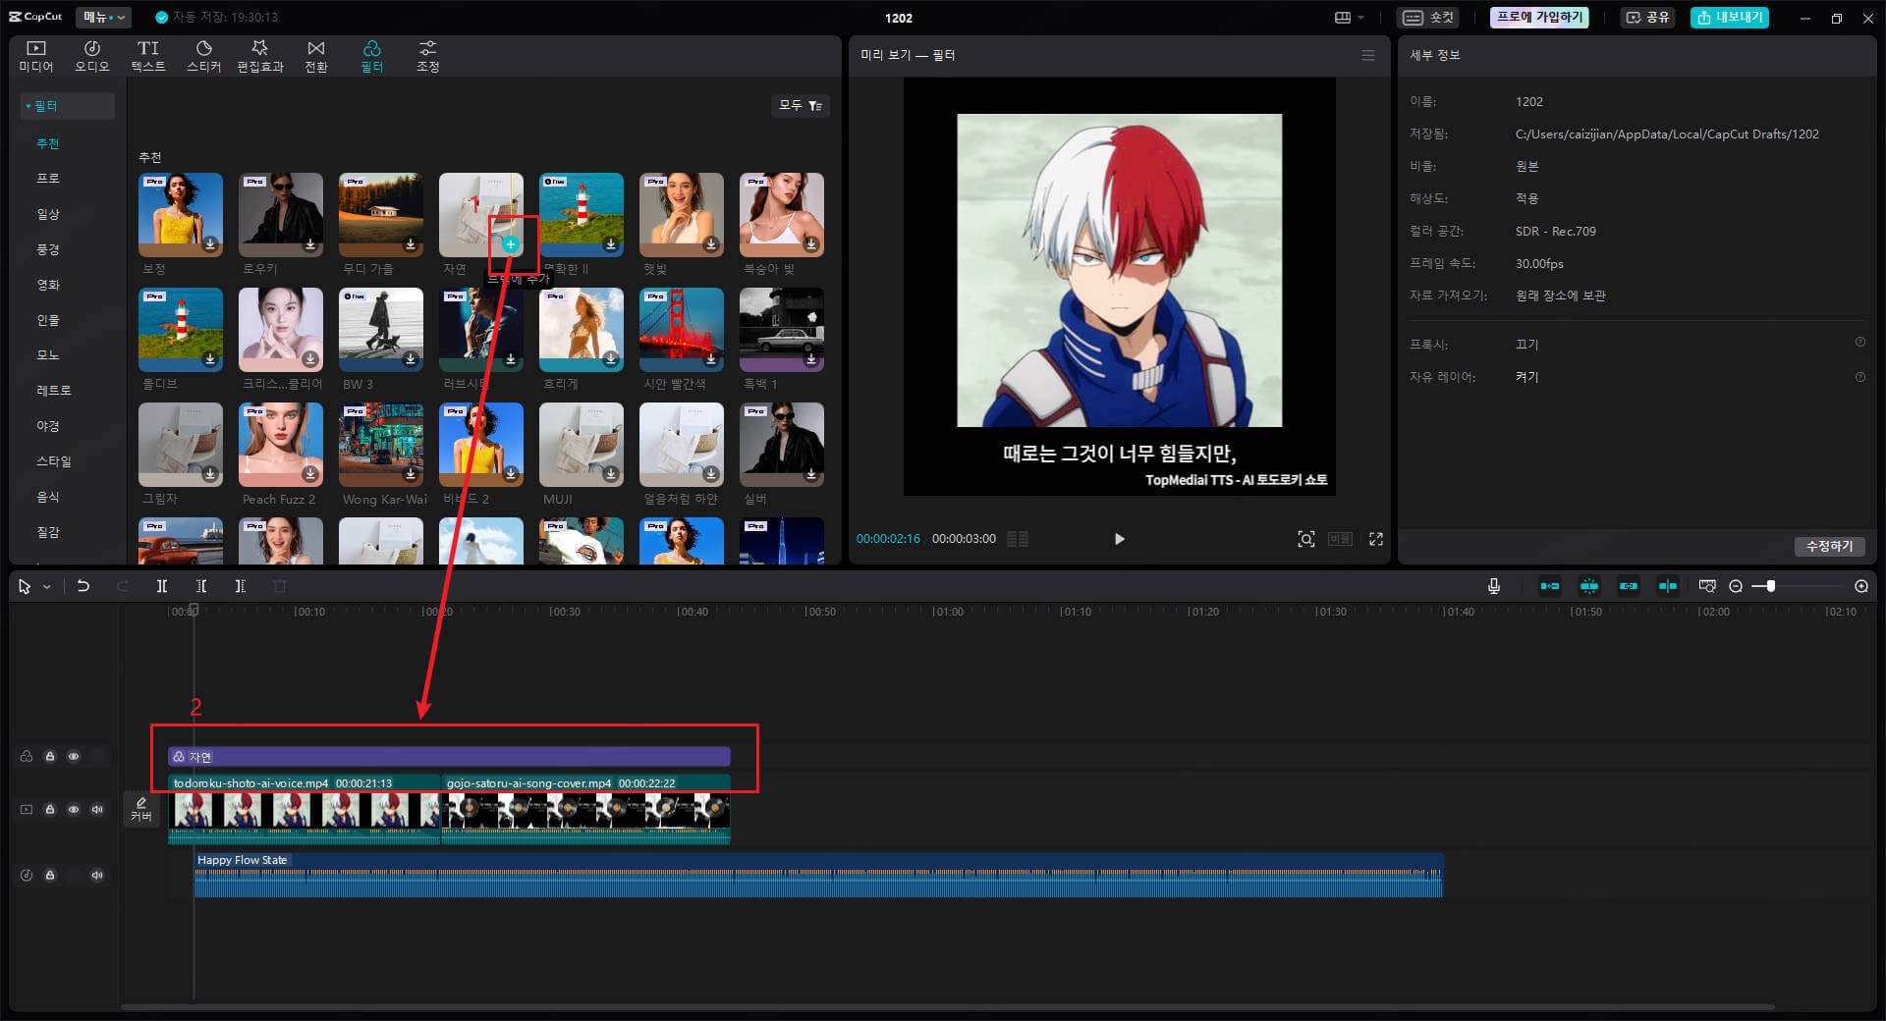Toggle clip linkage button
1886x1021 pixels.
click(x=1629, y=586)
